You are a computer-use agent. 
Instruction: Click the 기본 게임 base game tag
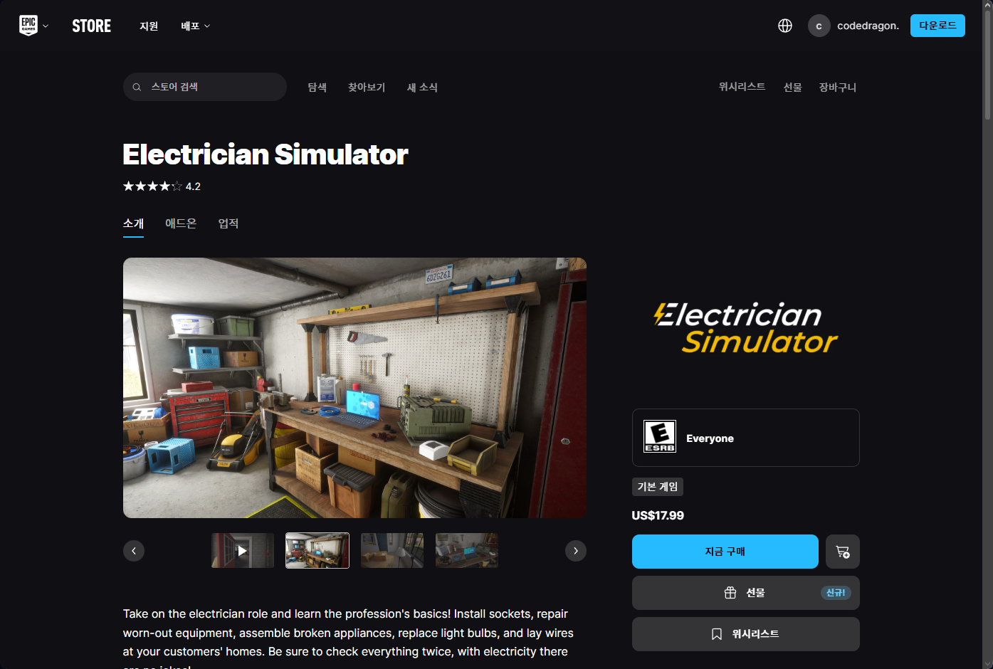(658, 487)
